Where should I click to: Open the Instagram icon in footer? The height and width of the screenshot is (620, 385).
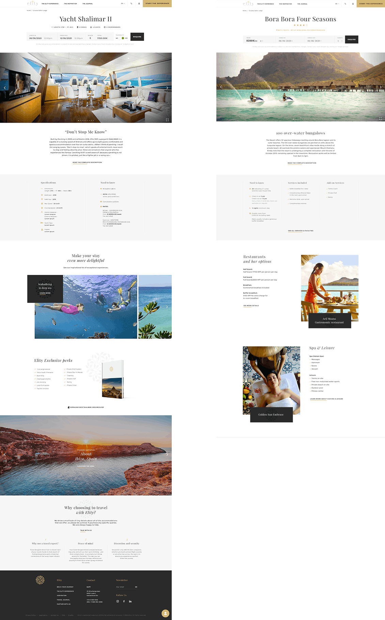pyautogui.click(x=118, y=601)
